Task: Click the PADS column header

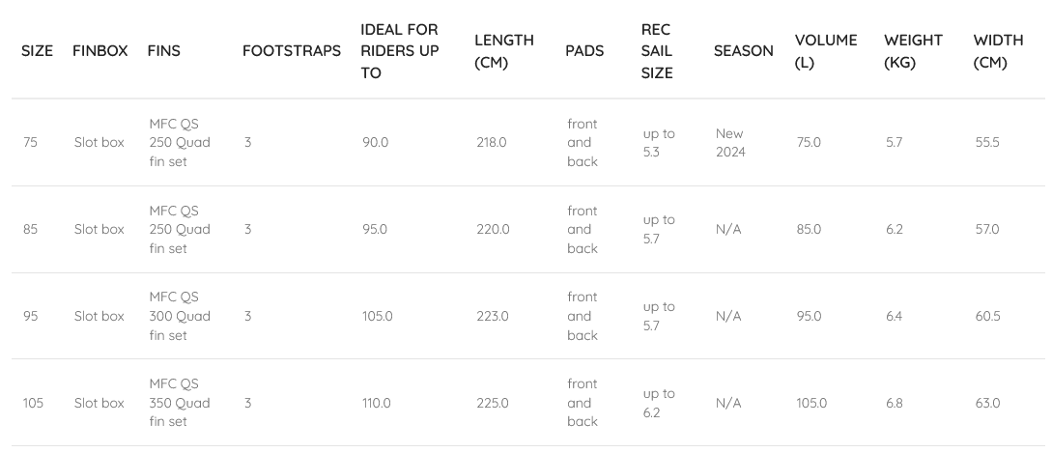Action: click(584, 51)
